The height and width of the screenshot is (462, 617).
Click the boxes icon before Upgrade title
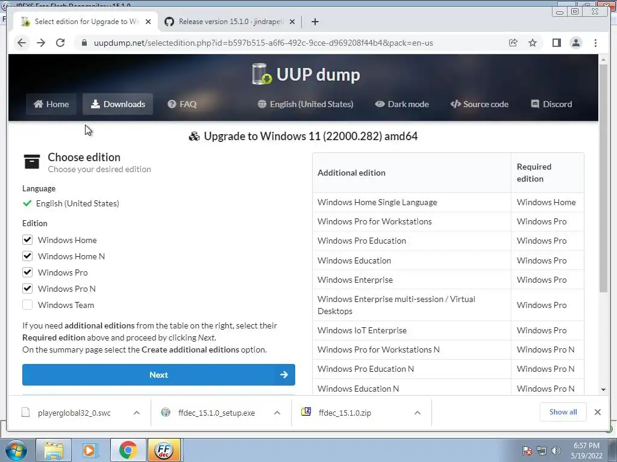tap(194, 137)
